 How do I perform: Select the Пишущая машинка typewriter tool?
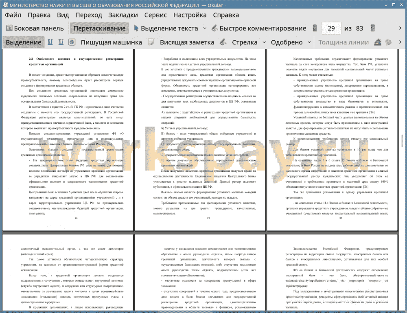tap(112, 42)
